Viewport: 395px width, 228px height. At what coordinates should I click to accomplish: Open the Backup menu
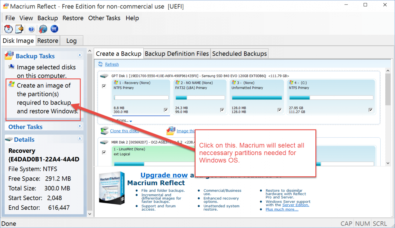48,18
